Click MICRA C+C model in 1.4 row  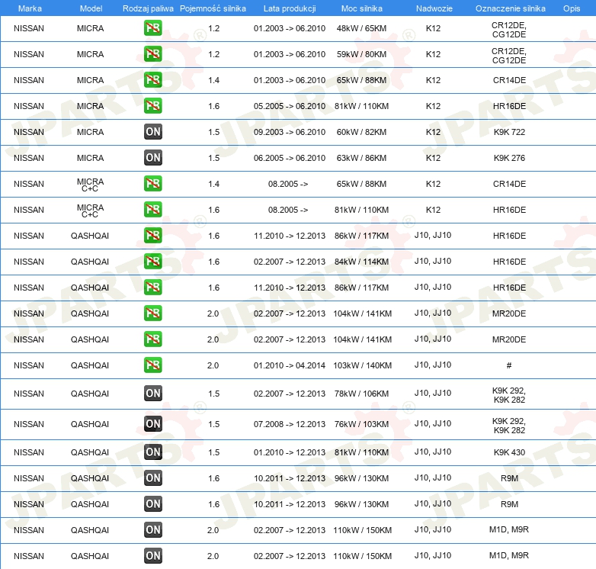tap(90, 185)
